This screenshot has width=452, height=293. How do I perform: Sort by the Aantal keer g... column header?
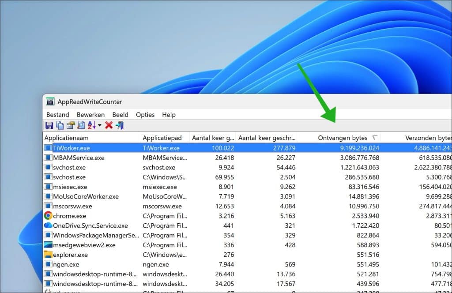tap(213, 138)
